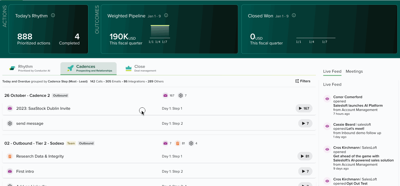The image size is (400, 186).
Task: Click the info icon next to Weighted Pipeline
Action: tap(166, 16)
